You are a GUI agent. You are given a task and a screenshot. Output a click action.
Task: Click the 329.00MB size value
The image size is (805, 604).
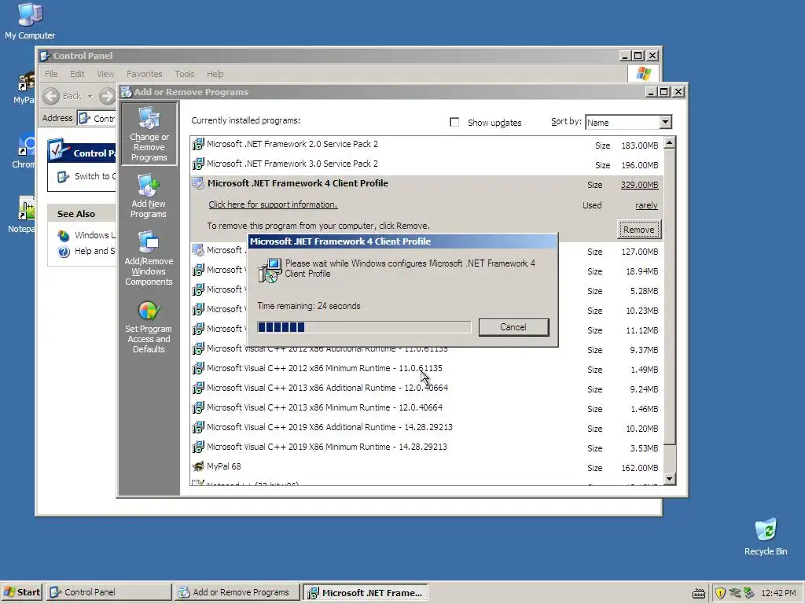[x=639, y=185]
